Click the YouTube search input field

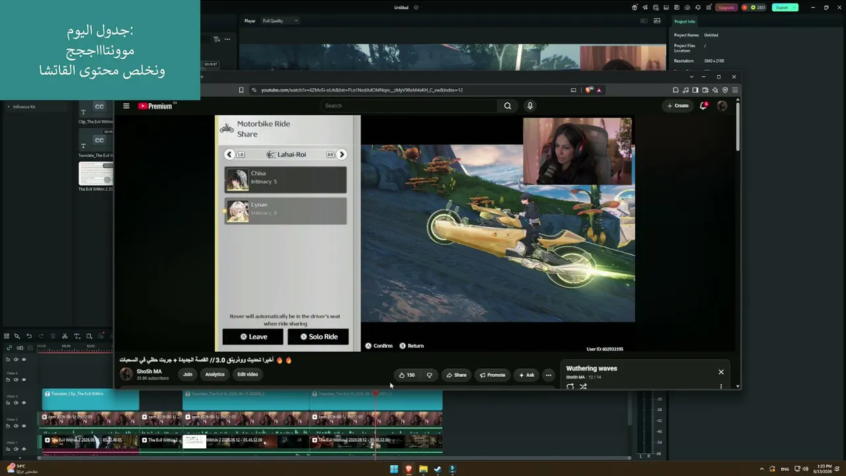pyautogui.click(x=410, y=106)
